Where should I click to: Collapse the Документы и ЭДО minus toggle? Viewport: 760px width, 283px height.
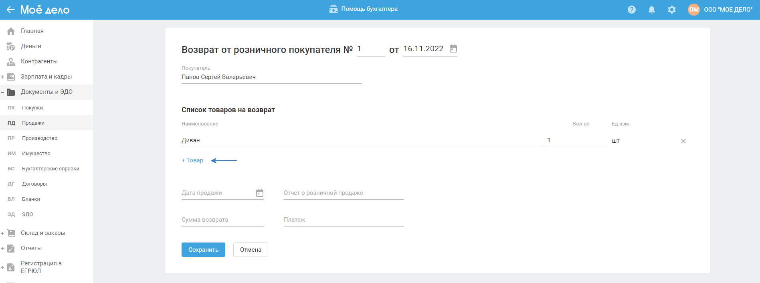[x=2, y=92]
